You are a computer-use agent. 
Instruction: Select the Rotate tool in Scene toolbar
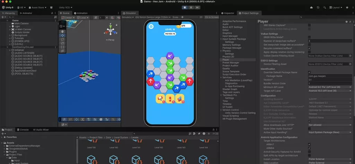click(x=62, y=39)
